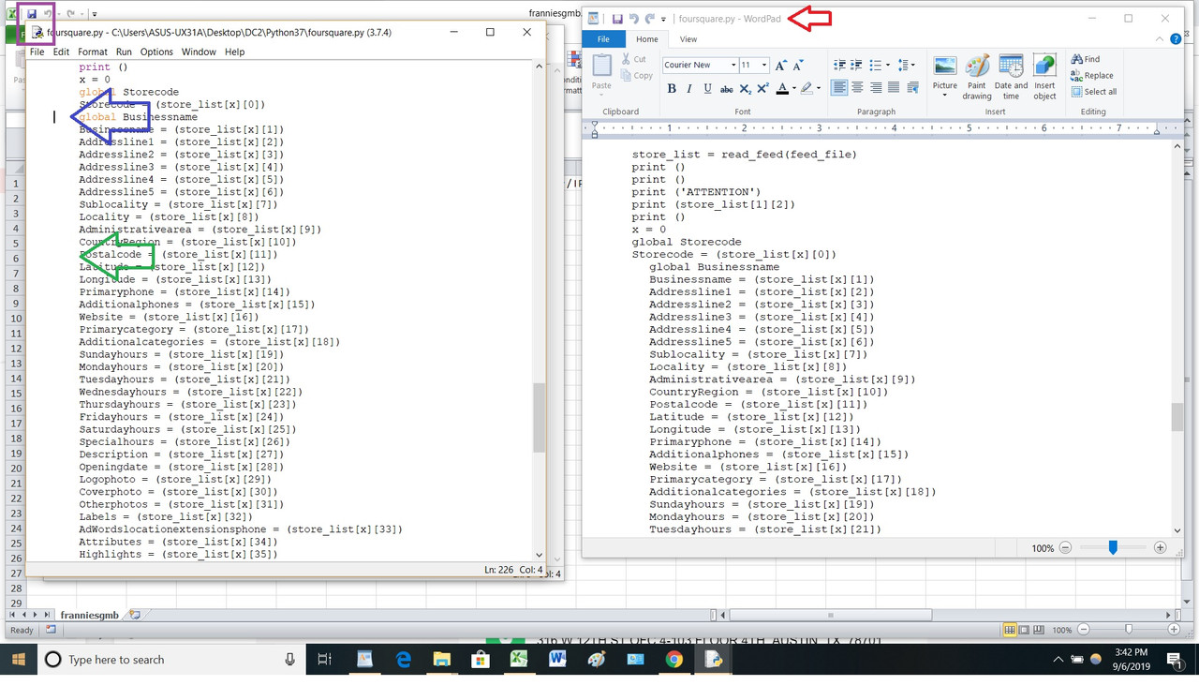Open the Help menu in IDLE

click(x=235, y=52)
